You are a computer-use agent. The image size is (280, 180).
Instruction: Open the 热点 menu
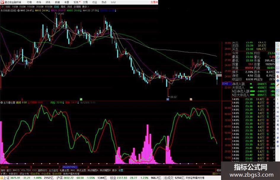tap(104, 2)
